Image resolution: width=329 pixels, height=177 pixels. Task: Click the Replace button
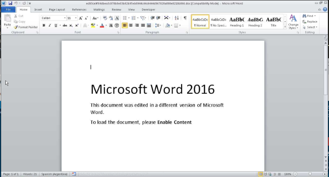point(310,21)
